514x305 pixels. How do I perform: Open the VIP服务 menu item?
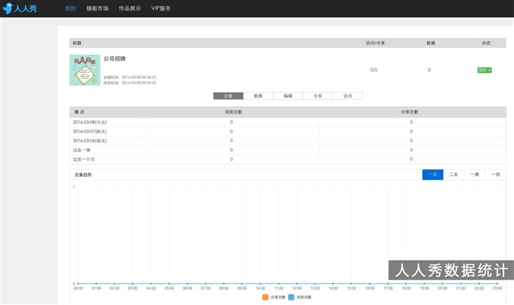(161, 8)
